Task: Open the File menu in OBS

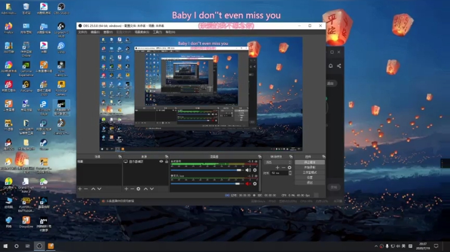Action: pyautogui.click(x=82, y=32)
